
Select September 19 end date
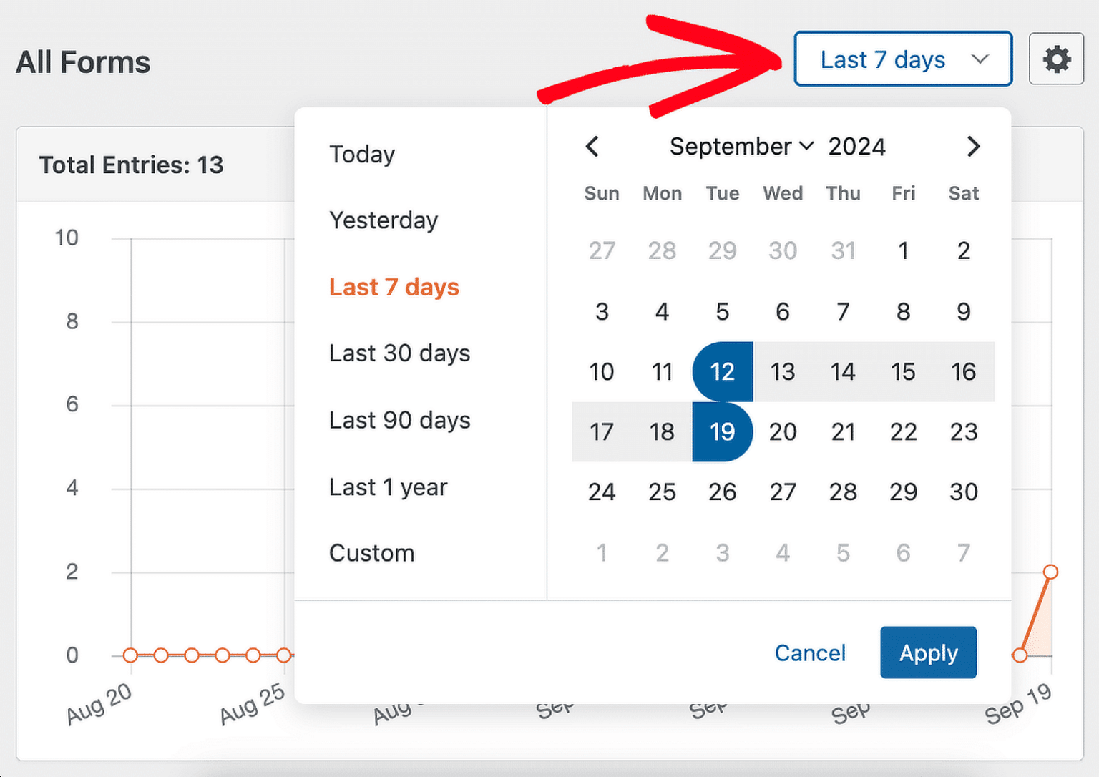[722, 431]
